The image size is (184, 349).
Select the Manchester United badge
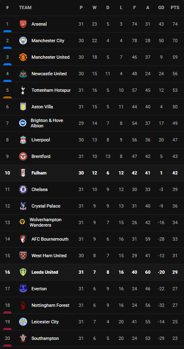(23, 57)
